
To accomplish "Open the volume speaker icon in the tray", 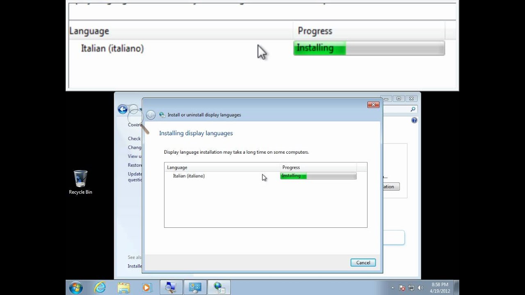I will (420, 288).
